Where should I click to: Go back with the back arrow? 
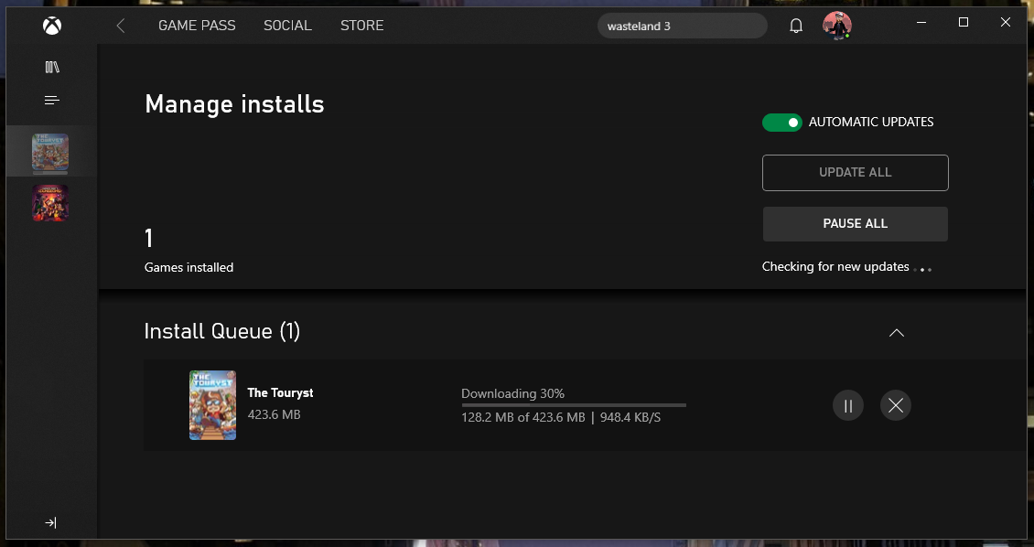point(120,26)
